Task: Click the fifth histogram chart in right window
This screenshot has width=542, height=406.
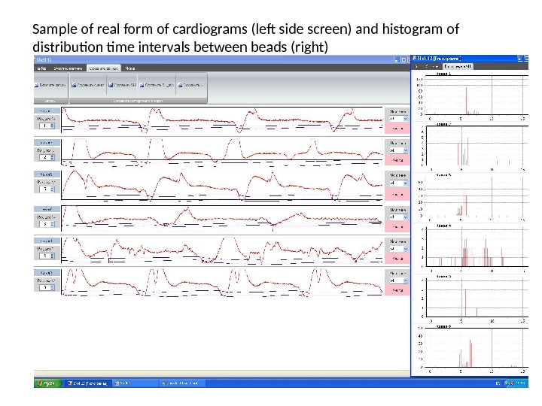Action: [477, 298]
